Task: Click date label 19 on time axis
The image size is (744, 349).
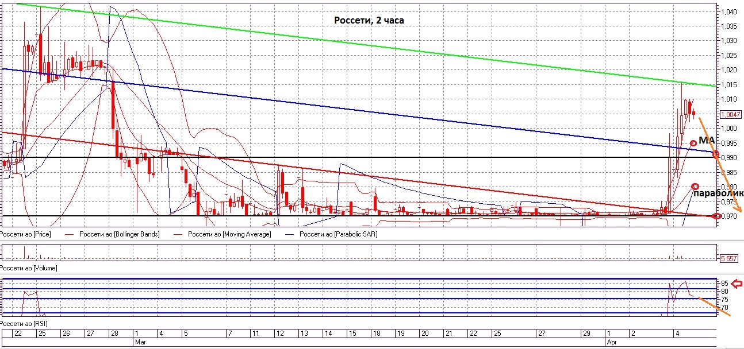Action: click(x=400, y=334)
